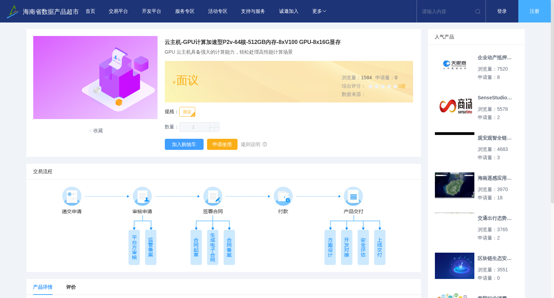Open the 观安观智全链 product title

(x=494, y=138)
